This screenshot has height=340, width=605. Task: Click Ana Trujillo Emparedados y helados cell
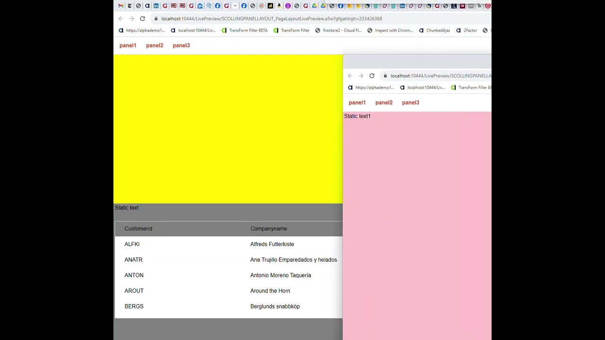click(294, 260)
